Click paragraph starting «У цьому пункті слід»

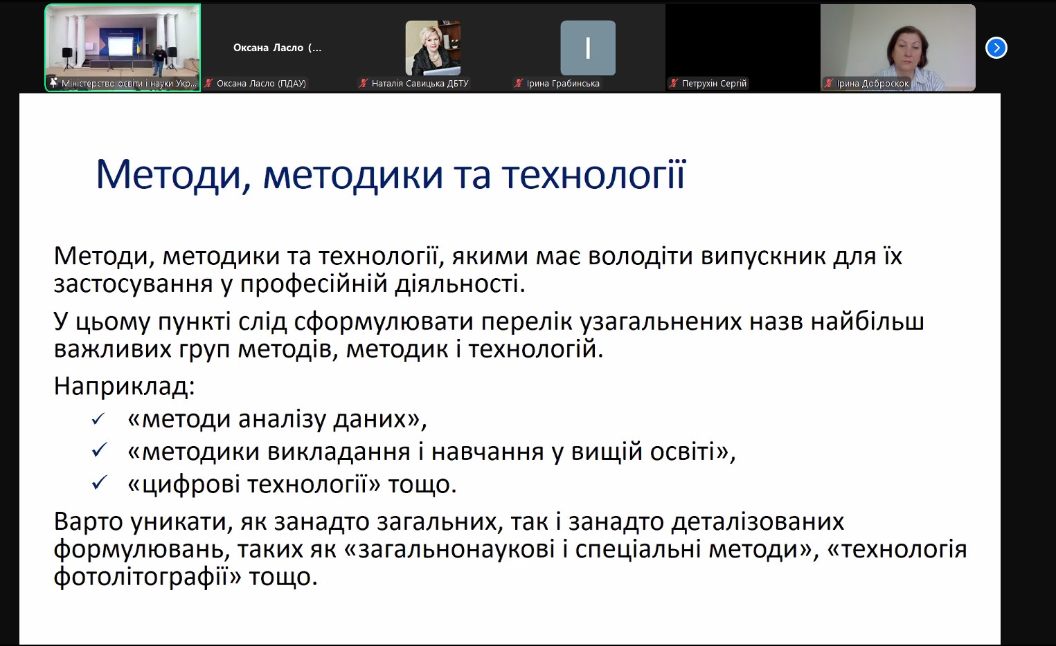489,335
